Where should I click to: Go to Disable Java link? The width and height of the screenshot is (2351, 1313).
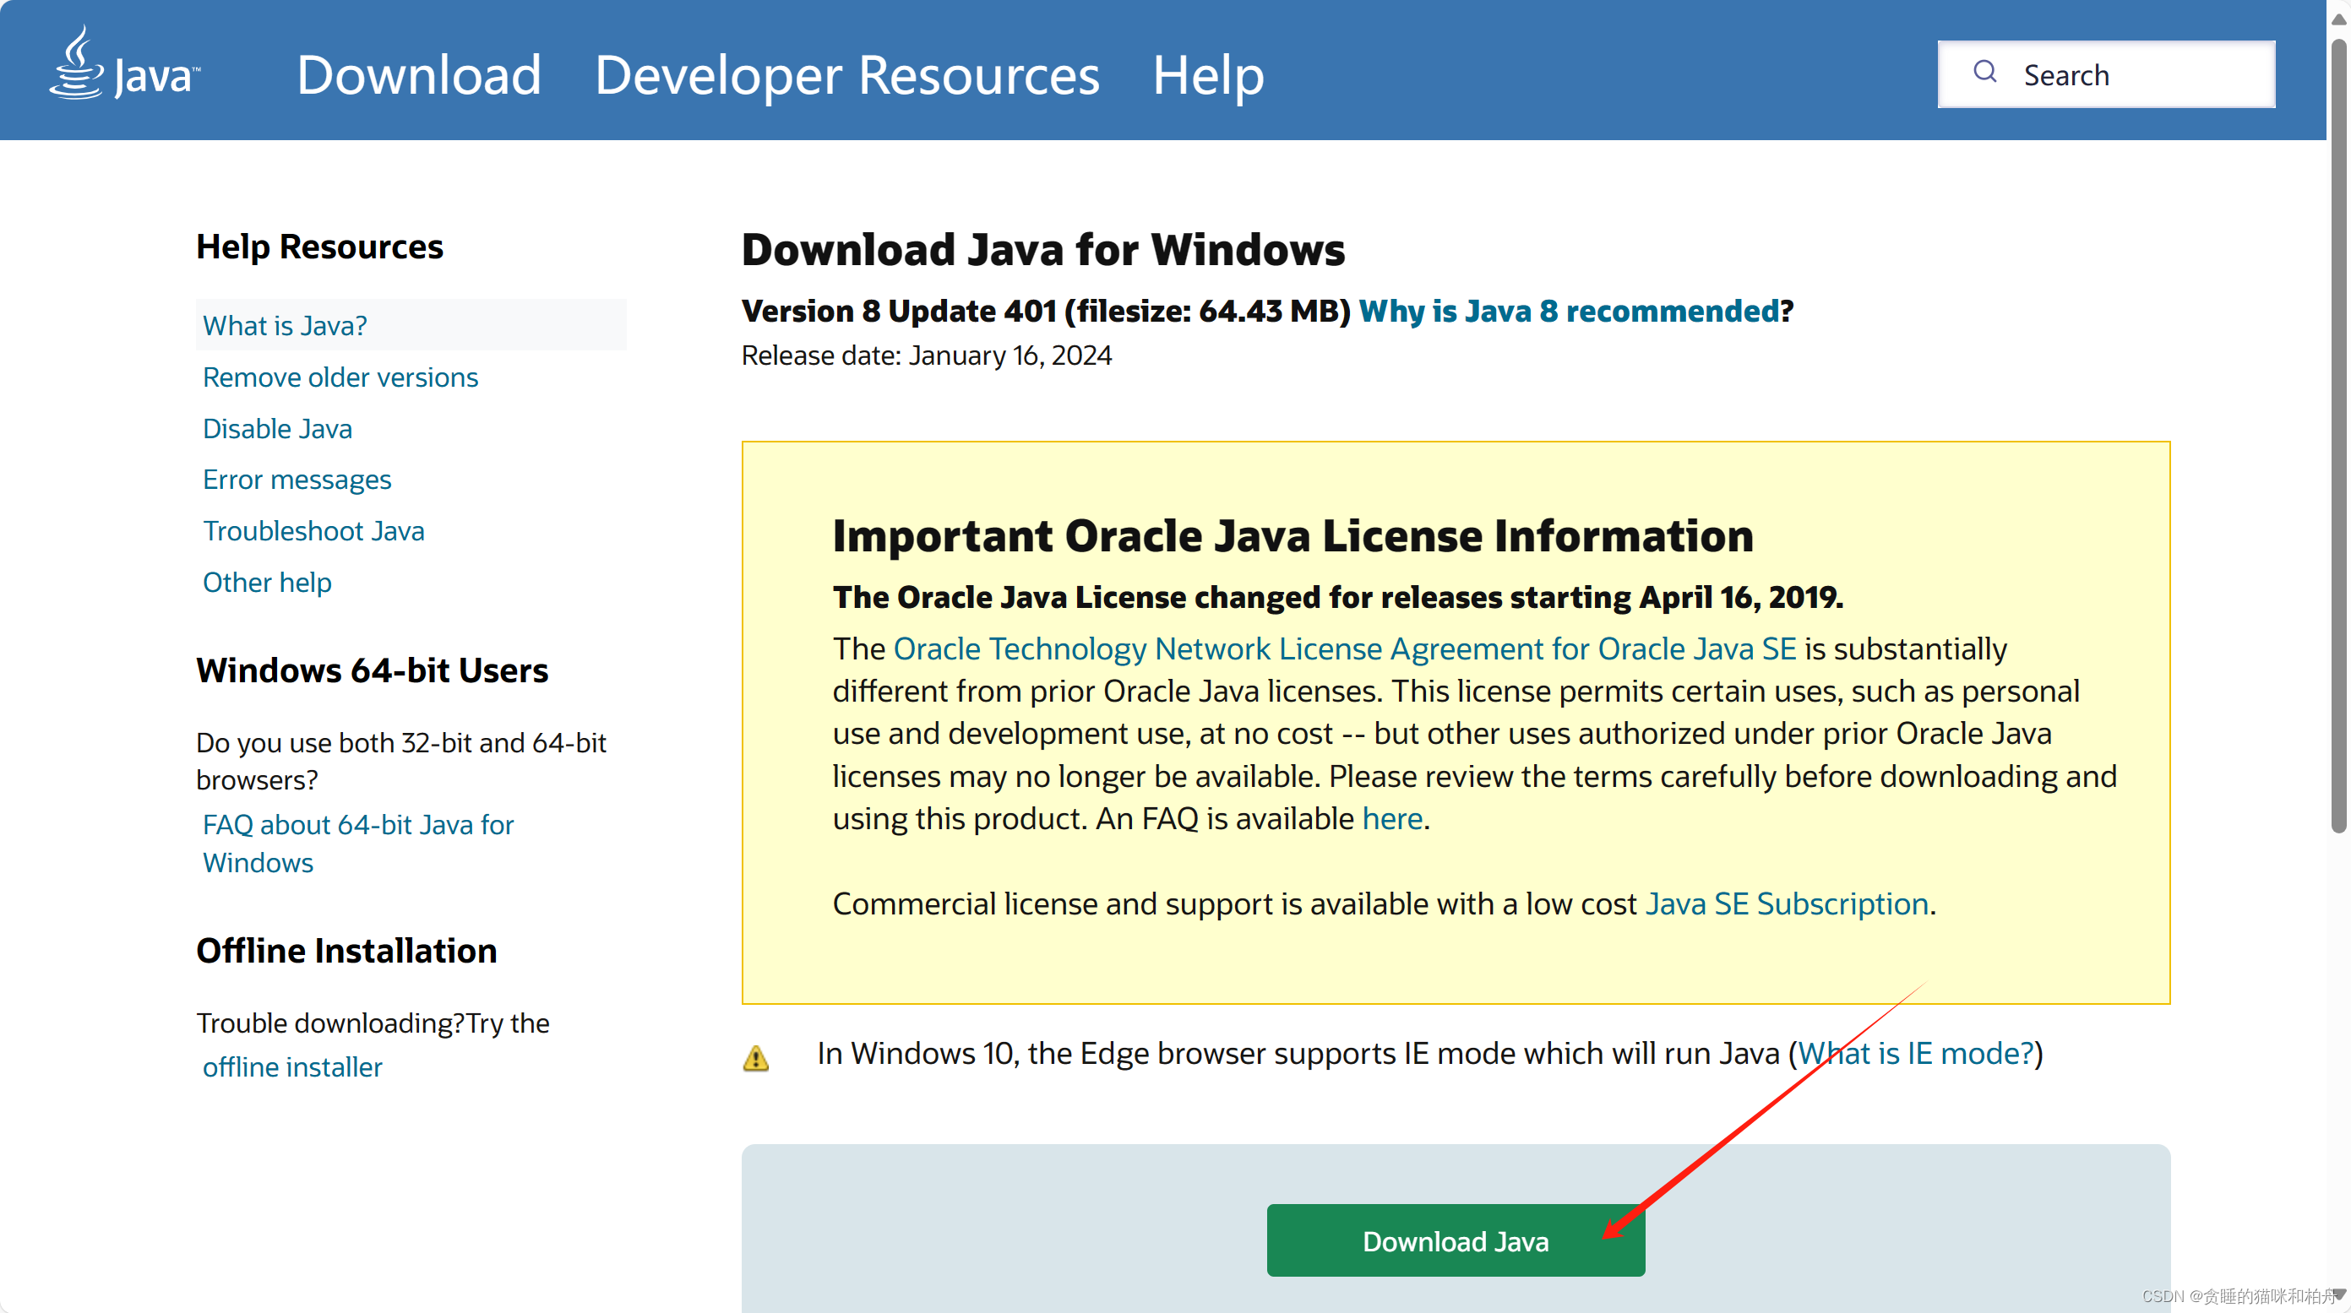(x=277, y=429)
